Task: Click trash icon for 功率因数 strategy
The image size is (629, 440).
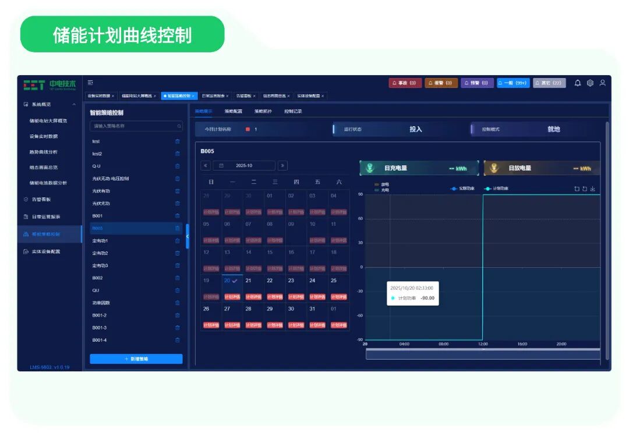Action: pos(177,303)
